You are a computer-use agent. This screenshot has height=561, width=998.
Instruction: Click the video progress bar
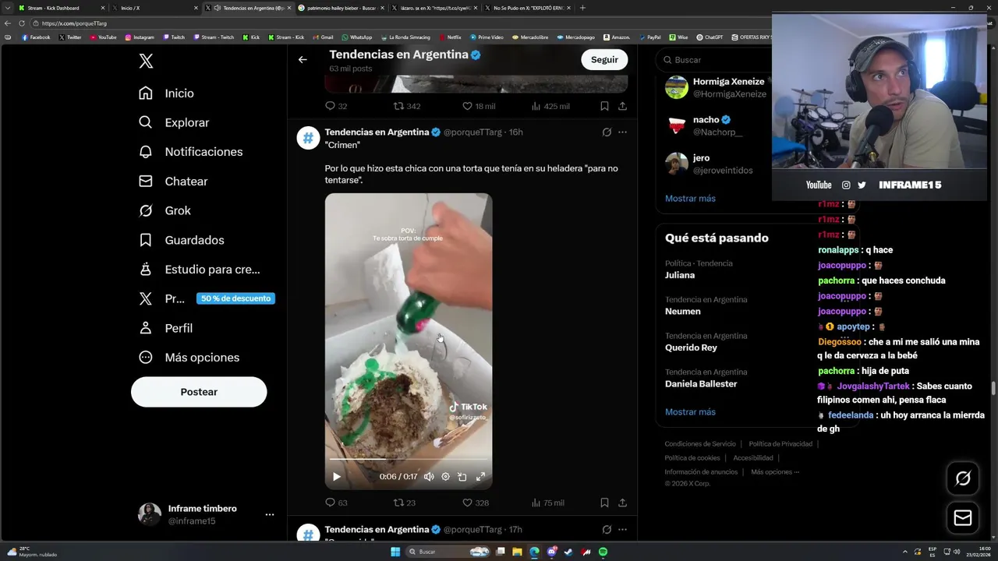point(409,460)
